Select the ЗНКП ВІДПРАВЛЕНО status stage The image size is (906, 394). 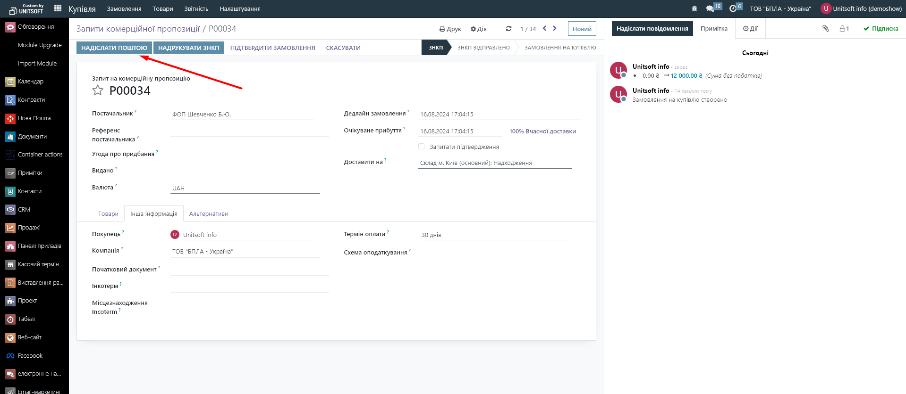click(x=483, y=48)
